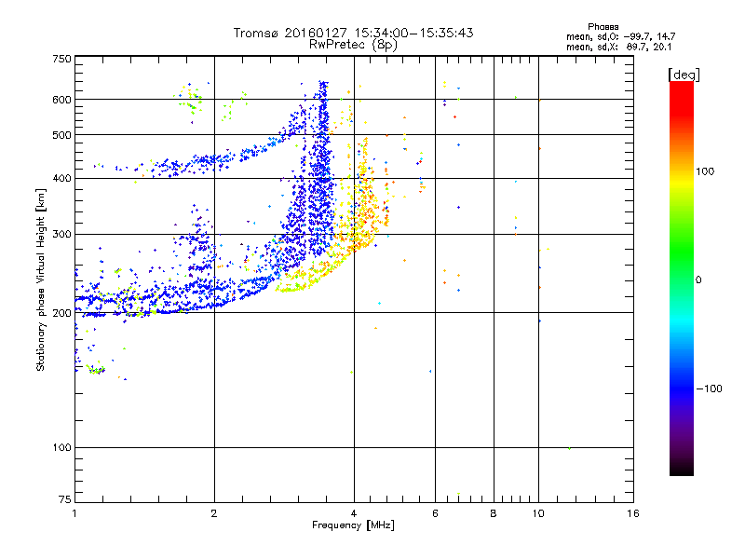Viewport: 745px width, 559px height.
Task: Click the colorbar tick label '-100'
Action: tap(710, 389)
